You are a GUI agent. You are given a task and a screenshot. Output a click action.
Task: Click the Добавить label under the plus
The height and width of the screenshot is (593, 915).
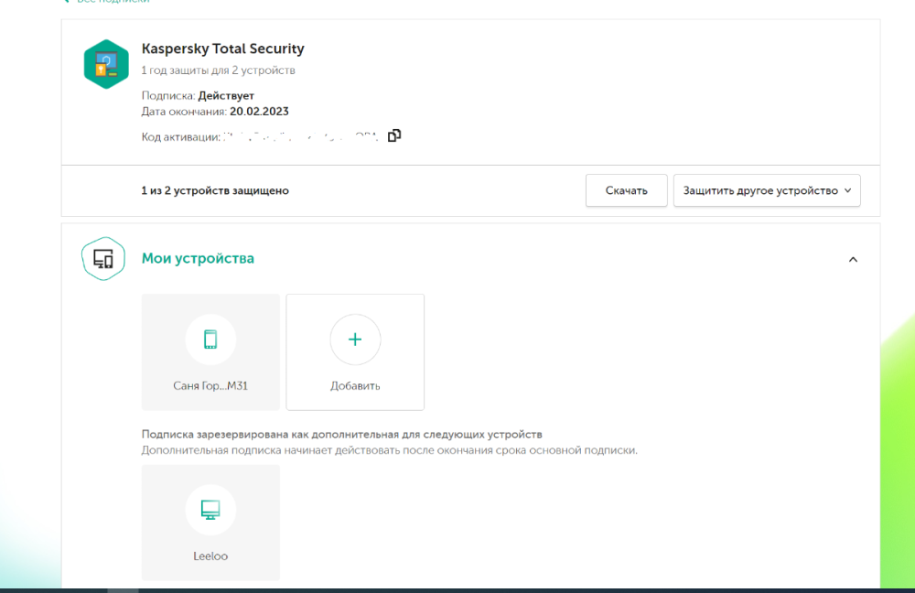pyautogui.click(x=355, y=386)
